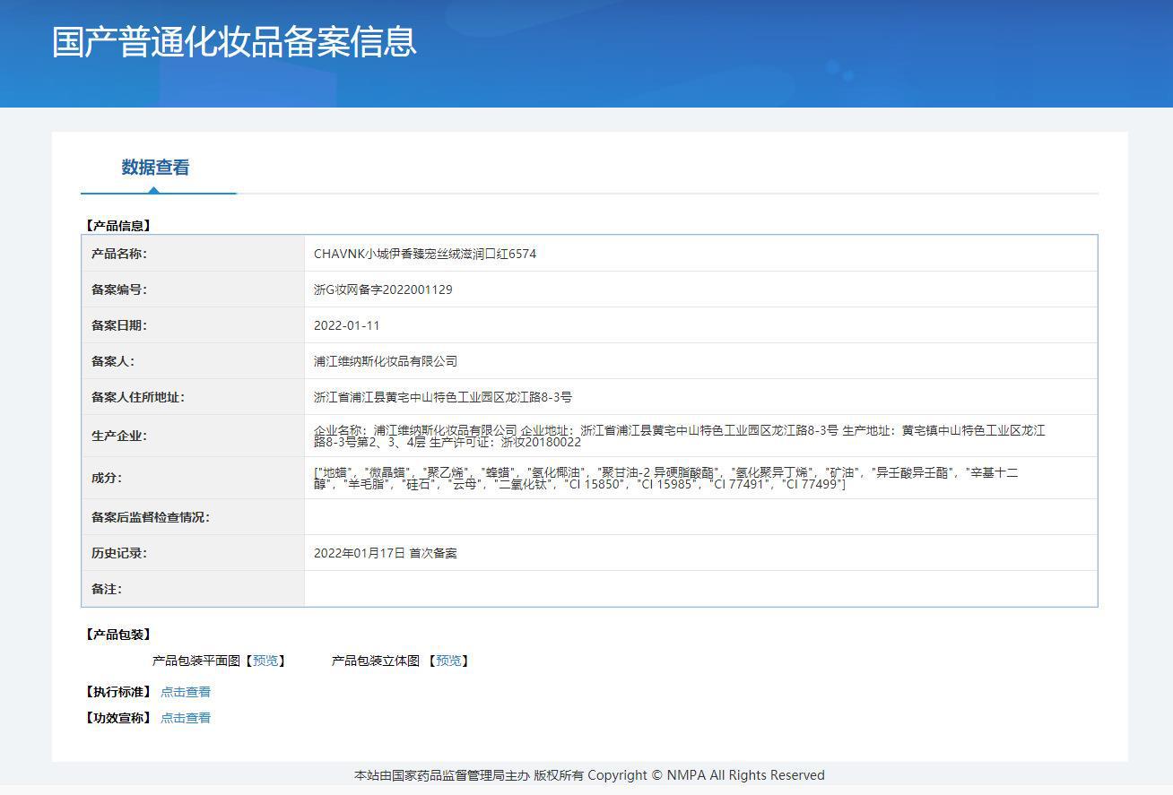Screen dimensions: 1173x795
Task: Click the 备案人住所地址 label cell
Action: point(193,397)
